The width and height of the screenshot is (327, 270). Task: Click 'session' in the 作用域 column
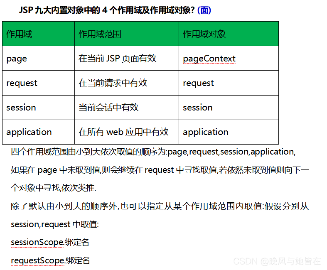(x=38, y=108)
